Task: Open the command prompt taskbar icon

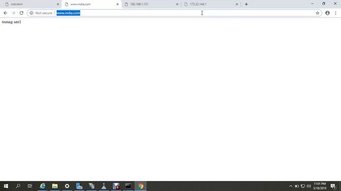Action: tap(128, 186)
